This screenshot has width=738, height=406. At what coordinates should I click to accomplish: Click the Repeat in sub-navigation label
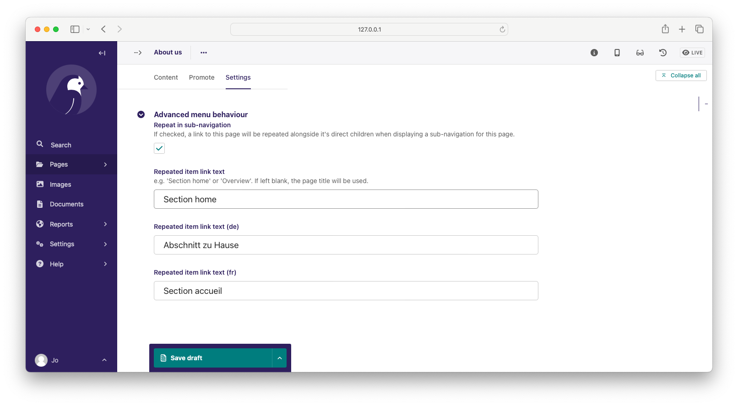(192, 125)
